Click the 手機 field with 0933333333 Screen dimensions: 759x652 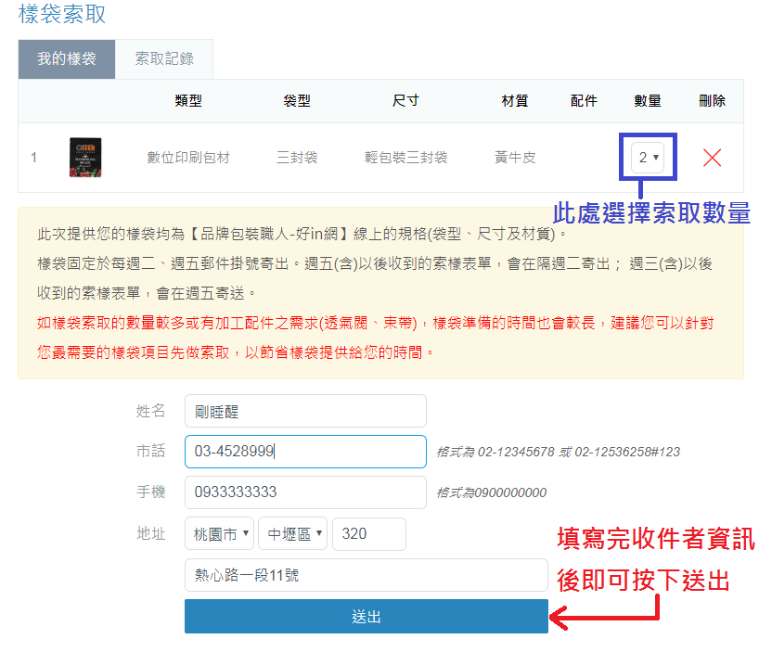[x=305, y=492]
